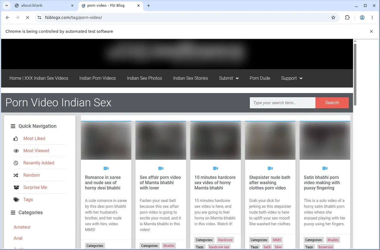
Task: Click the Categories hamburger icon
Action: click(13, 213)
